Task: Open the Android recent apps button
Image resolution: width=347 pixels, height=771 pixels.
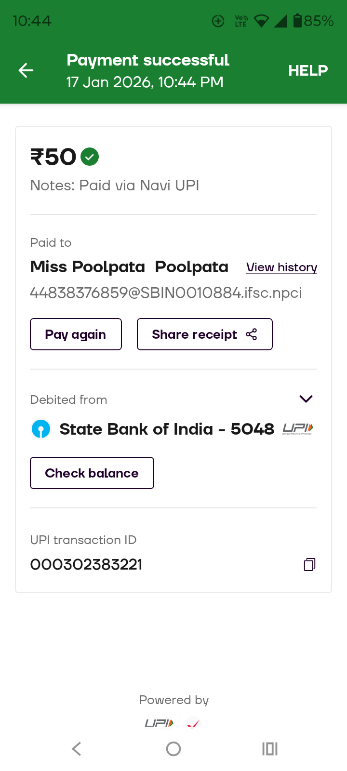Action: click(269, 749)
